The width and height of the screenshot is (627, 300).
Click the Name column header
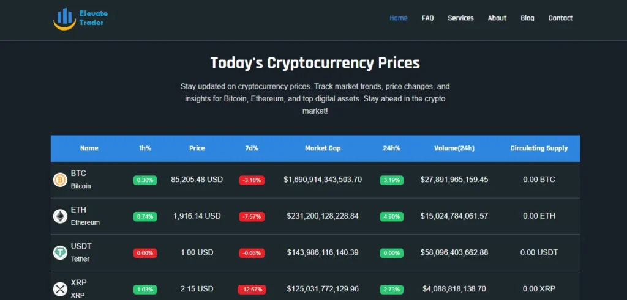89,148
